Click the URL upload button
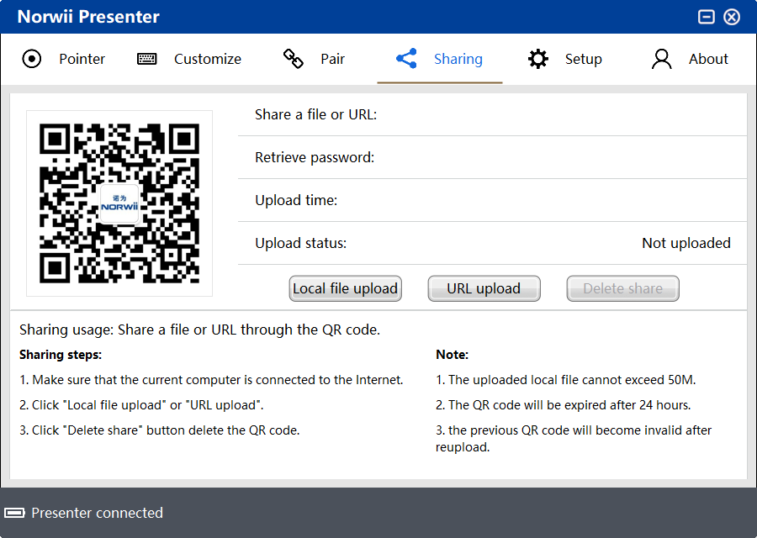 484,288
